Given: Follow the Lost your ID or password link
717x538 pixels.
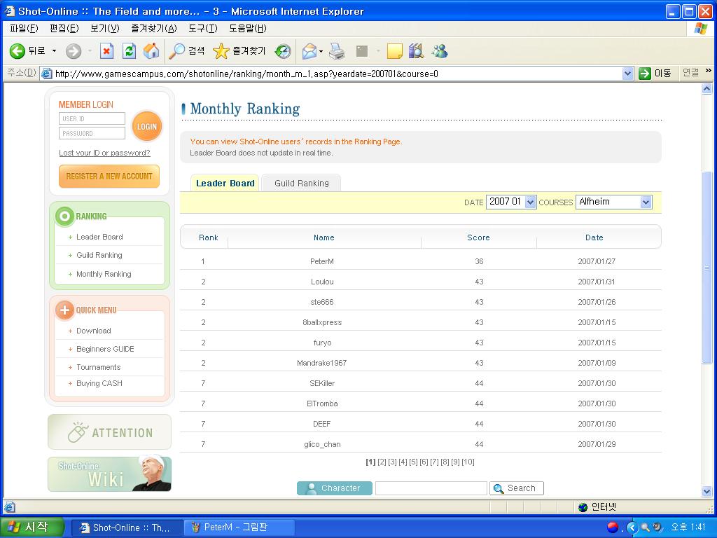Looking at the screenshot, I should click(x=104, y=153).
